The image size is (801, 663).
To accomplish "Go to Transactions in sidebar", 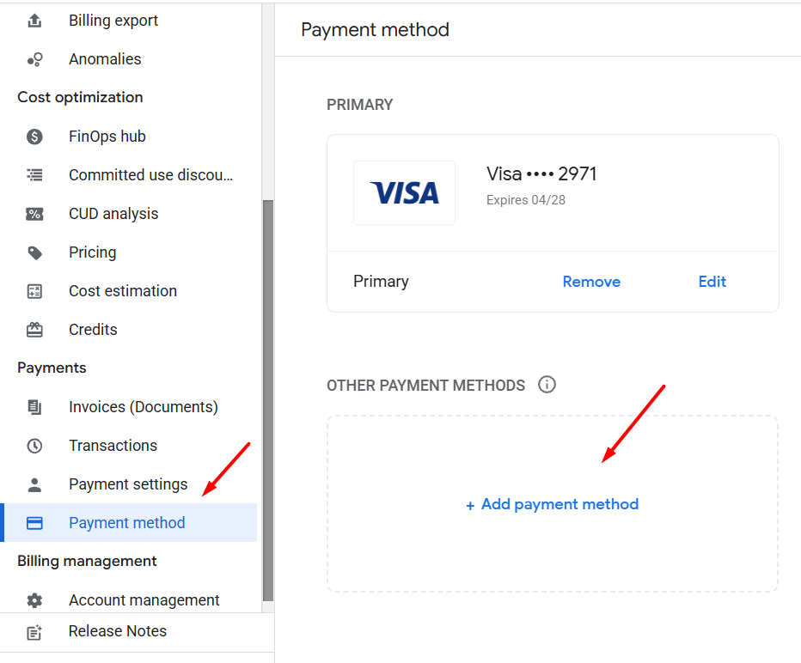I will [113, 446].
